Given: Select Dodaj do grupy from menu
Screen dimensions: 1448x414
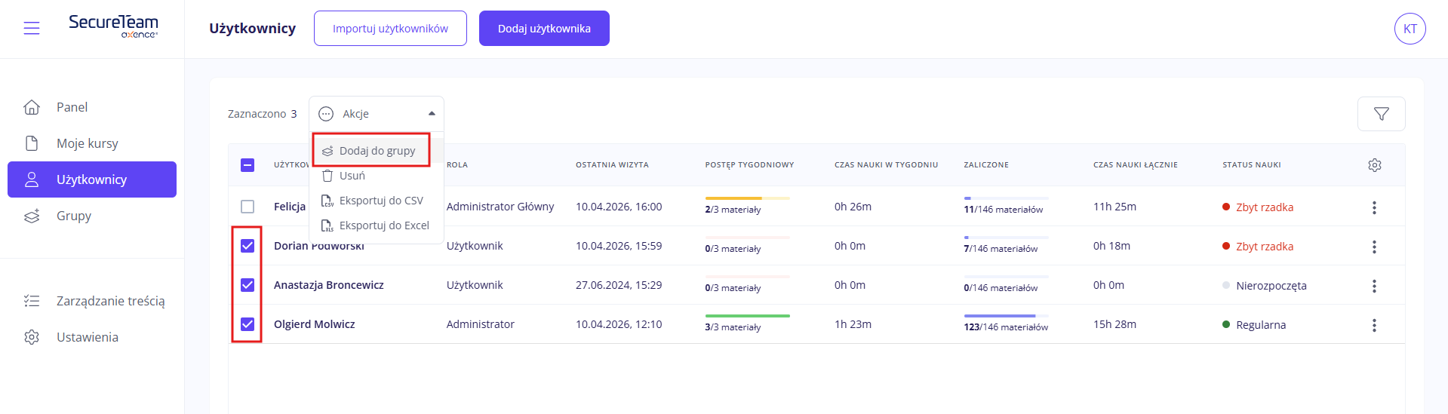Looking at the screenshot, I should (x=377, y=151).
